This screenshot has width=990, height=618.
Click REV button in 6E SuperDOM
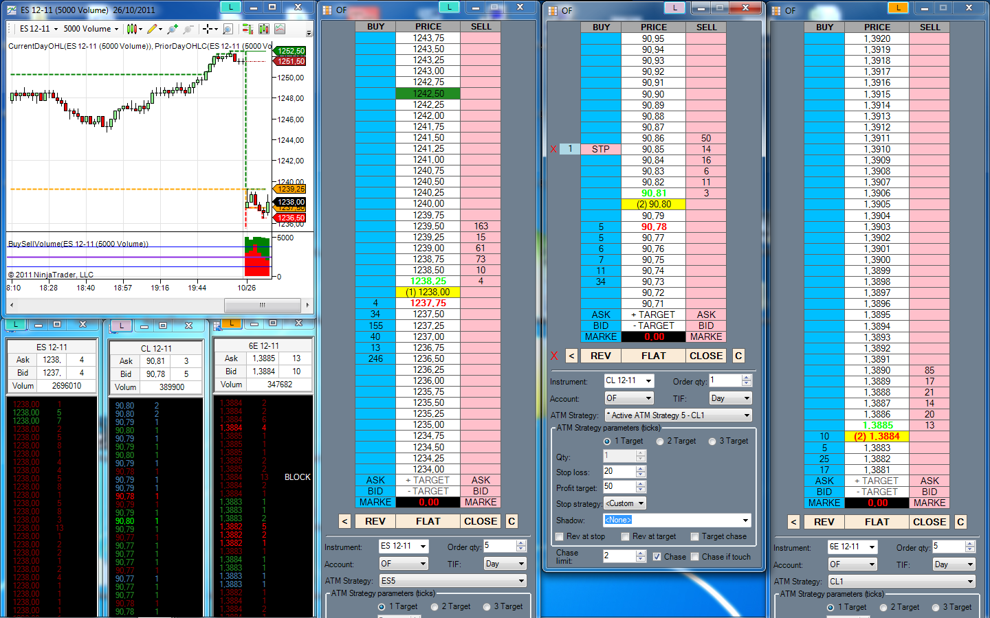[824, 522]
